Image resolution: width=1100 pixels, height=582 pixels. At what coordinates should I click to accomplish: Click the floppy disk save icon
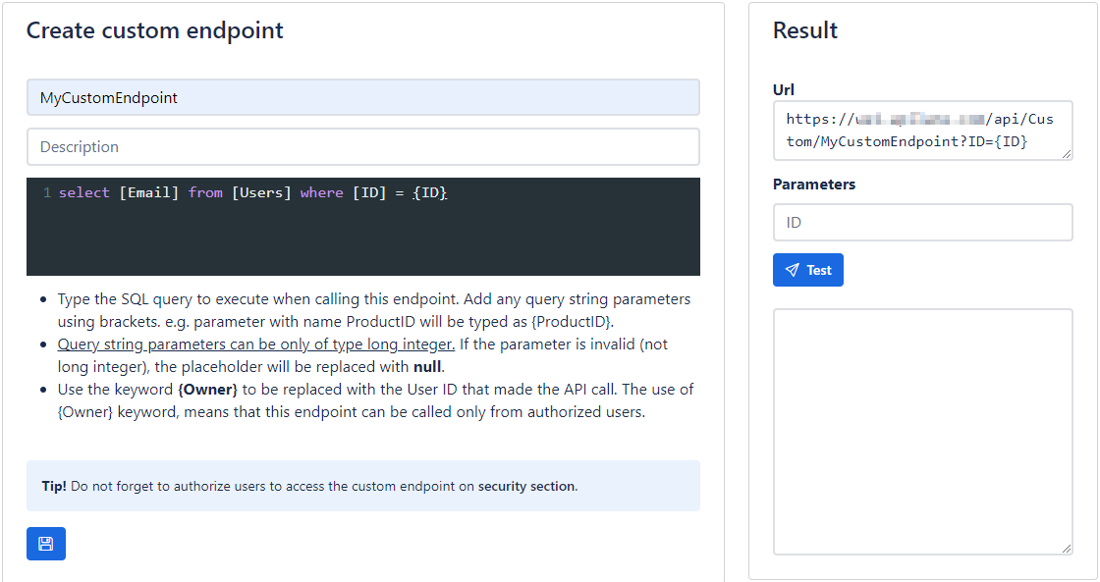[45, 544]
